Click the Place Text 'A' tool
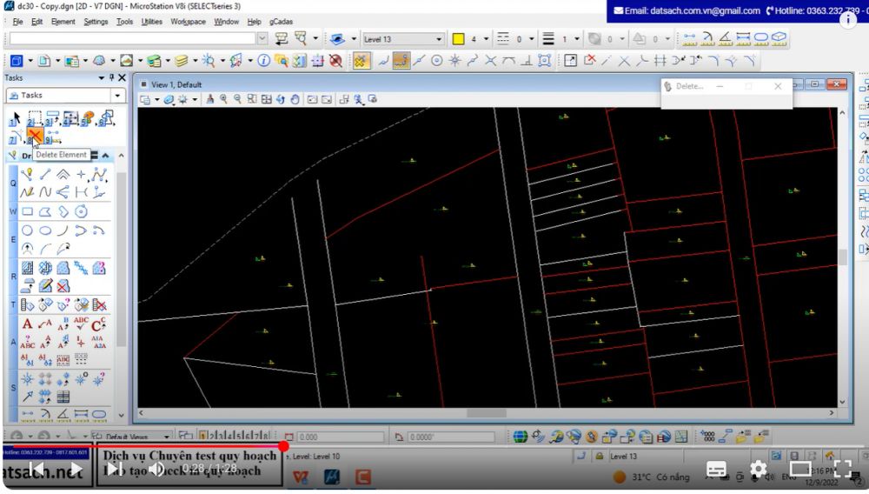The width and height of the screenshot is (869, 494). 27,324
